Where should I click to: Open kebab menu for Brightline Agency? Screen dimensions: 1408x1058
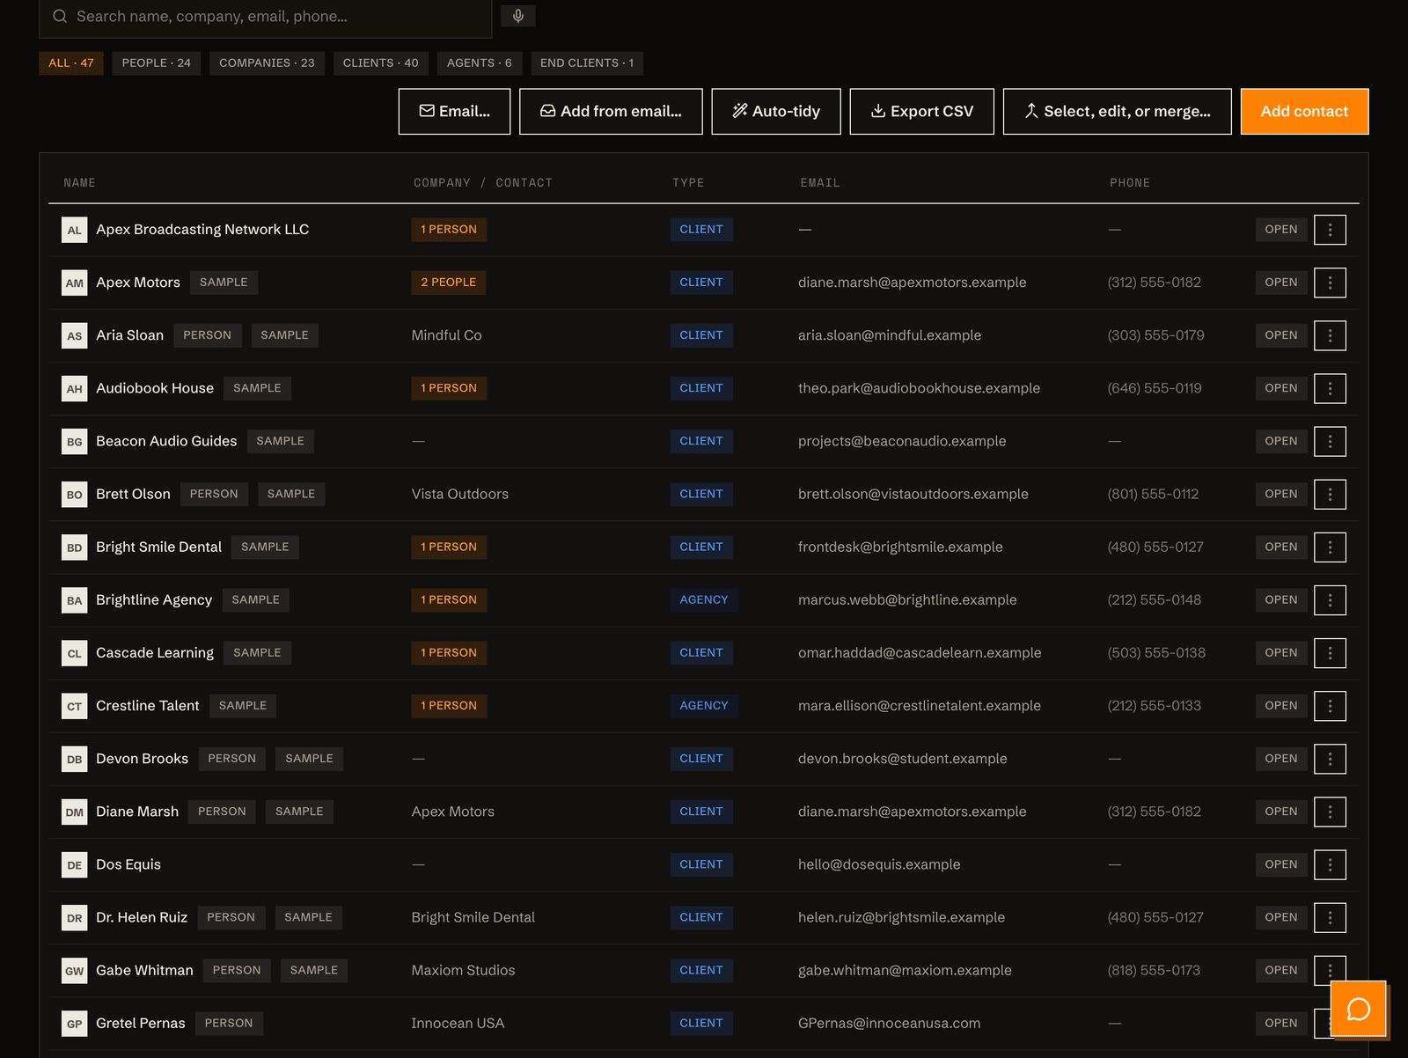point(1330,599)
